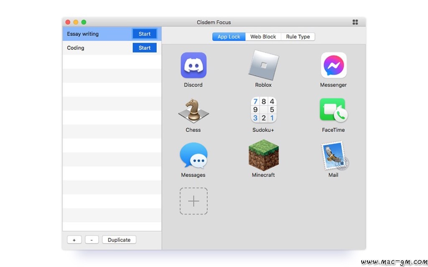428x267 pixels.
Task: Click the Duplicate button
Action: tap(119, 240)
